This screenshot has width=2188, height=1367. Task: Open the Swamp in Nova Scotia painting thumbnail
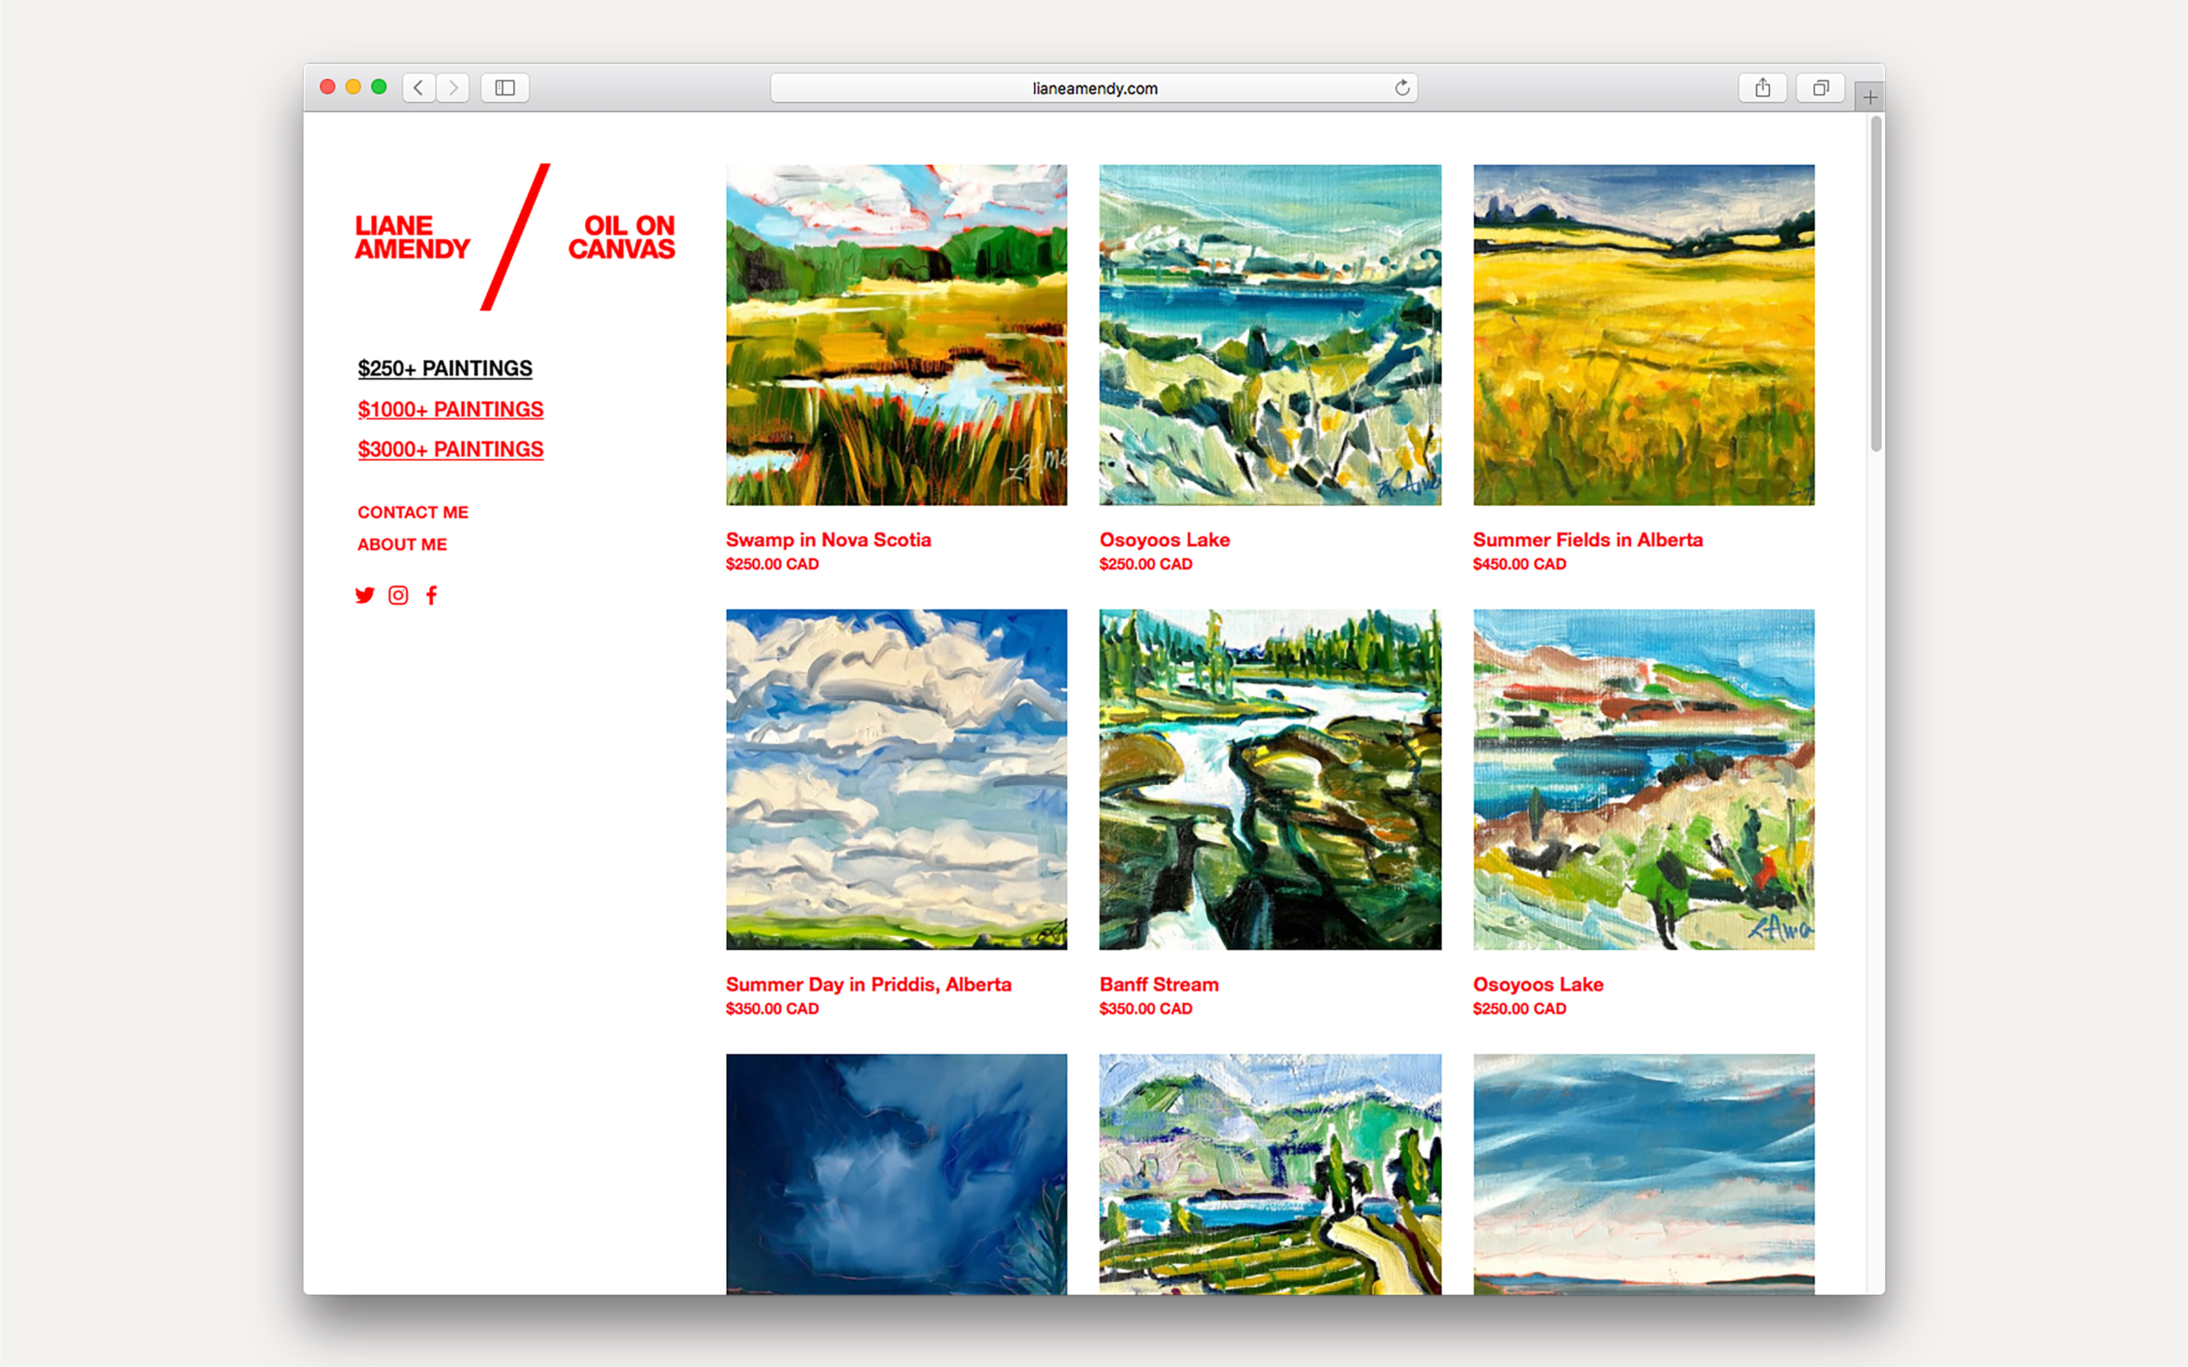[896, 334]
